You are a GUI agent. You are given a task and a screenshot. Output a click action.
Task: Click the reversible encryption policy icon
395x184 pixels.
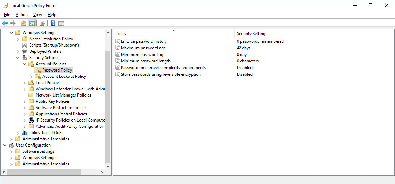point(117,74)
